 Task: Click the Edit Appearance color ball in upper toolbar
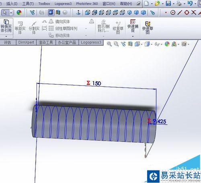pyautogui.click(x=19, y=13)
